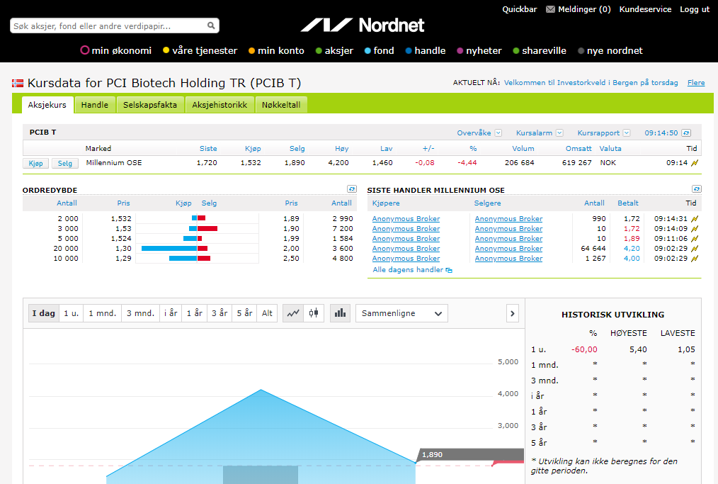718x484 pixels.
Task: Open the min konto menu
Action: click(280, 50)
